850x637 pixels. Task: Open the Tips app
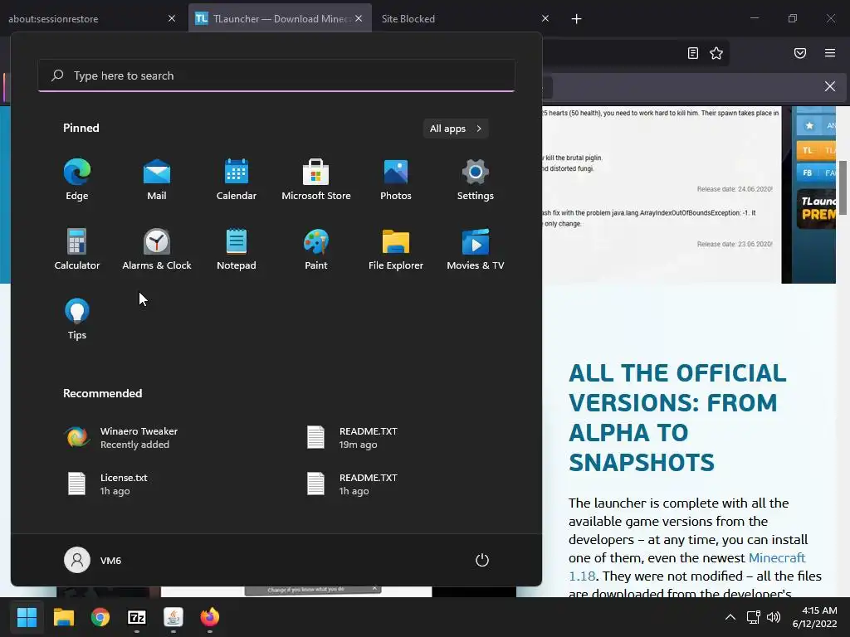click(x=77, y=319)
